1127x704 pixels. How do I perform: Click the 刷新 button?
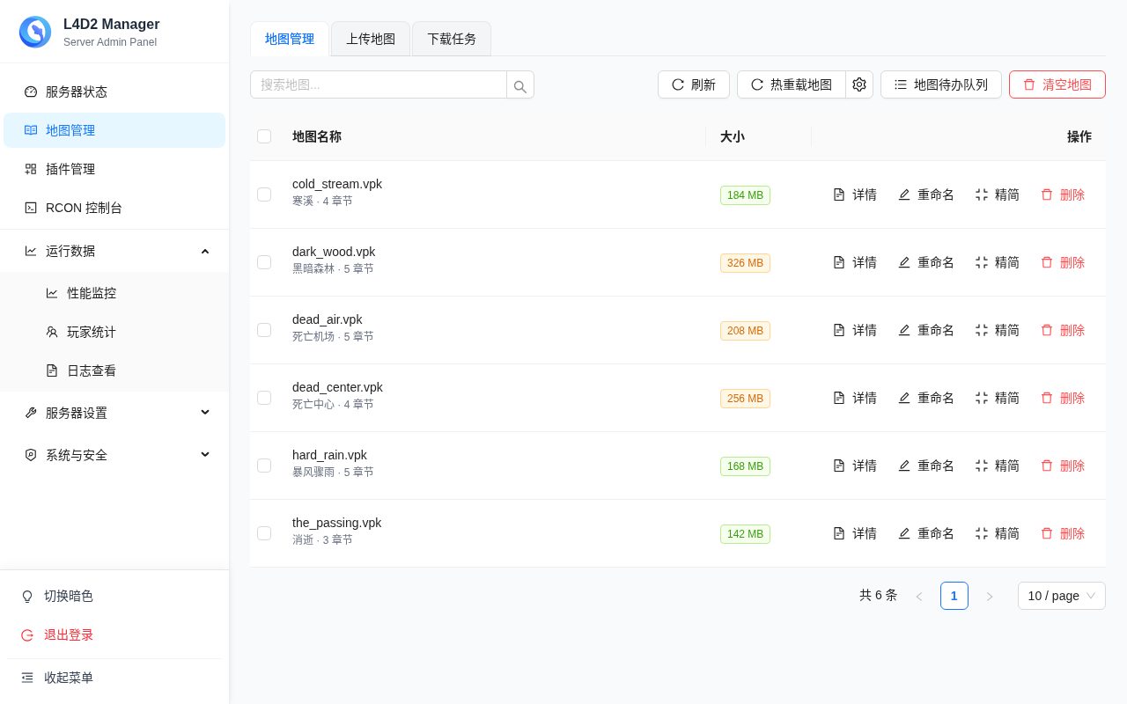pos(694,84)
